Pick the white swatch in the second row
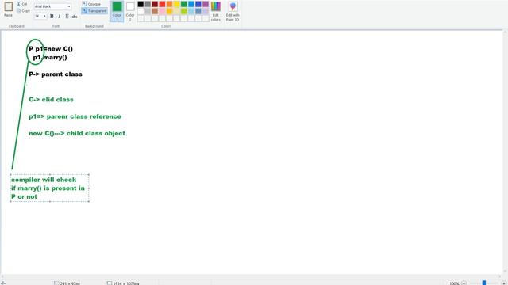Image resolution: width=508 pixels, height=285 pixels. 140,11
